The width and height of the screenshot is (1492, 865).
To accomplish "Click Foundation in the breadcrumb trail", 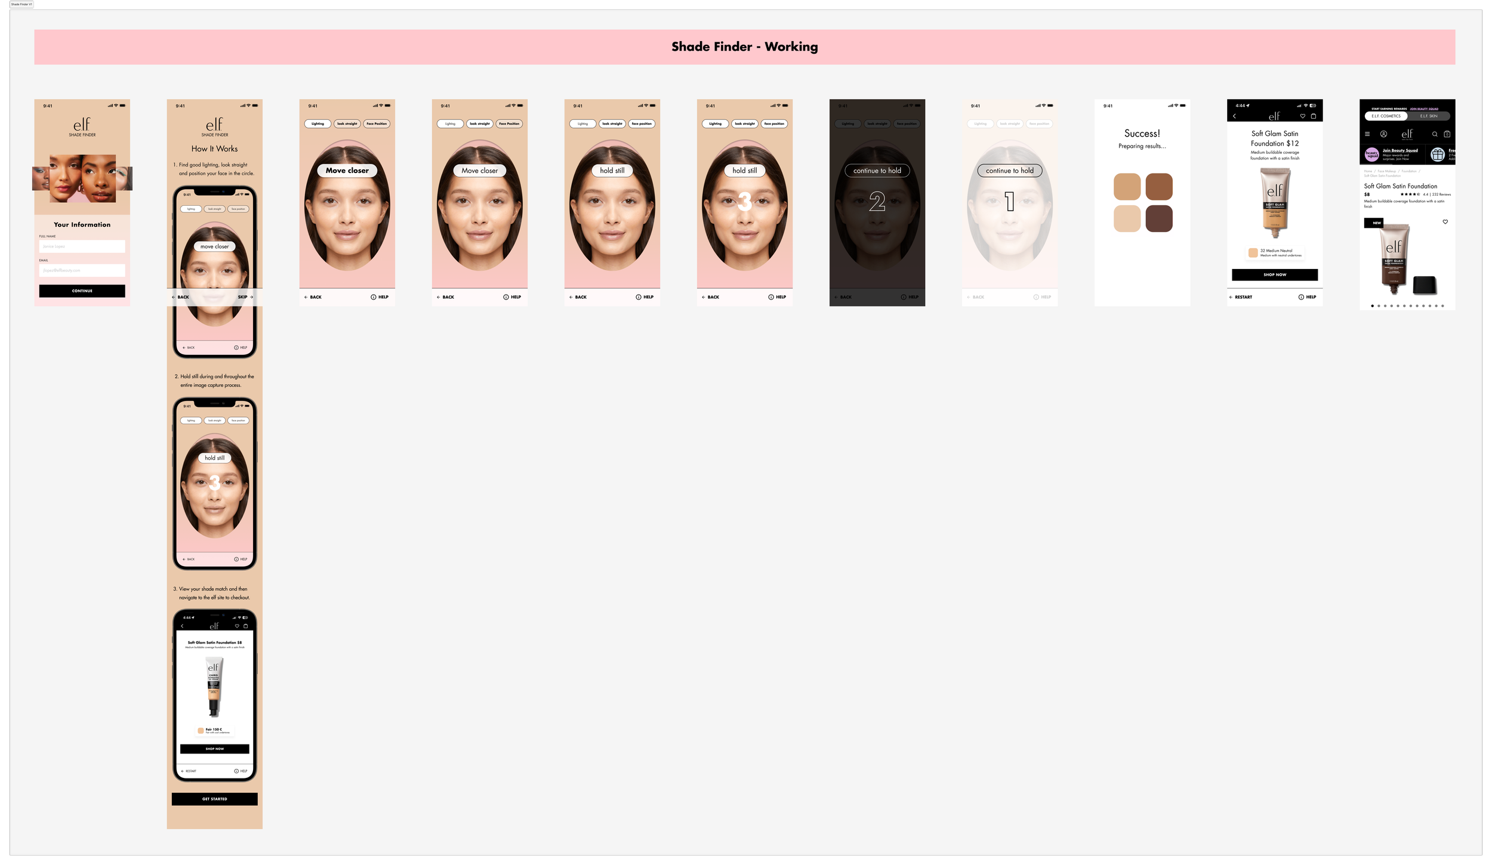I will point(1408,171).
